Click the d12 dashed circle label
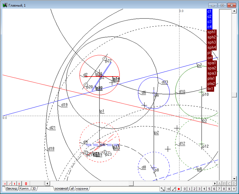Image resolution: width=239 pixels, height=194 pixels. coord(182,143)
